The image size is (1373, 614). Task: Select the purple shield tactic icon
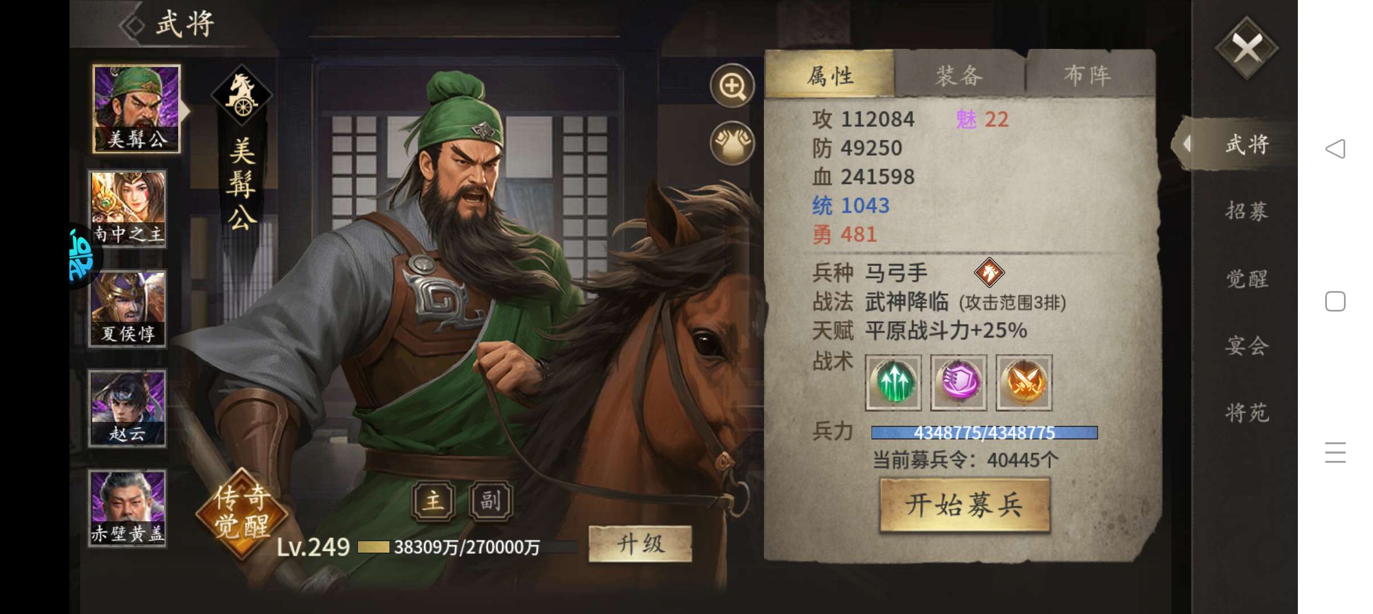coord(959,383)
